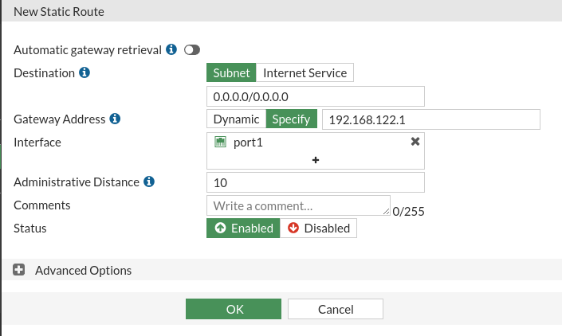Toggle Automatic gateway retrieval switch
Viewport: 562px width, 336px height.
tap(192, 49)
